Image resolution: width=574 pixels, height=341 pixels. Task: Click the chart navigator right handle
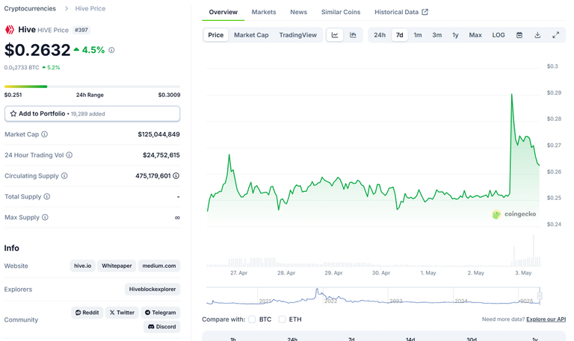[540, 295]
